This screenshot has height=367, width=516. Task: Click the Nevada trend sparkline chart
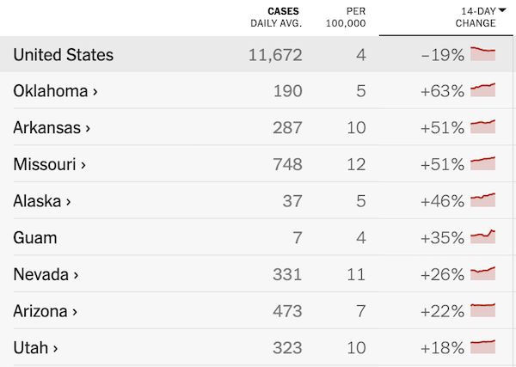point(483,273)
